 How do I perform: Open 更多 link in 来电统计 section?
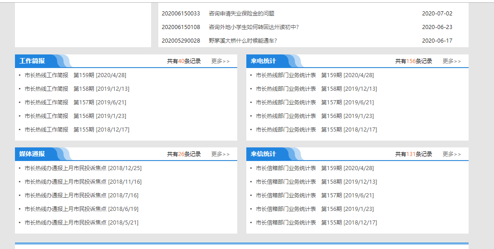coord(452,61)
